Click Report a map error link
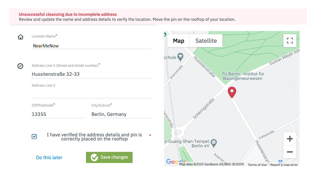The image size is (311, 175). (284, 165)
